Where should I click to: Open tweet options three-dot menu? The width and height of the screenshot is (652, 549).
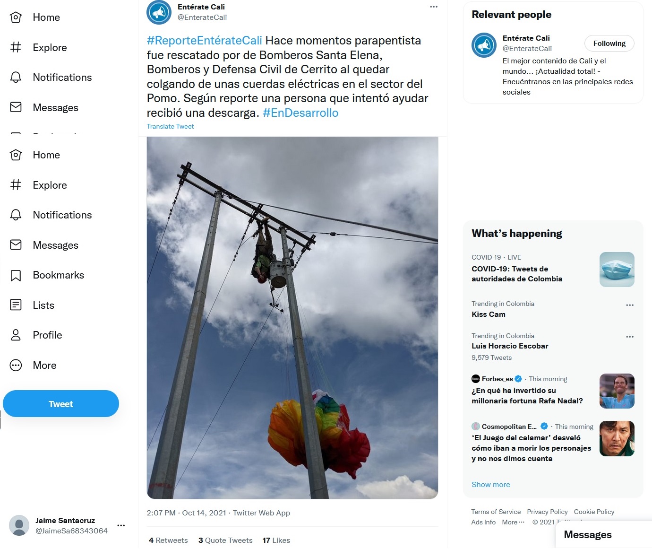pyautogui.click(x=434, y=7)
